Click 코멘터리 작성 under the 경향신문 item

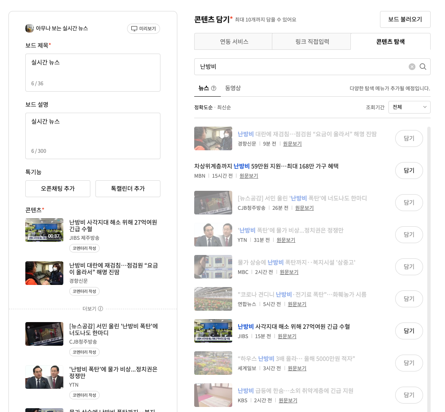point(84,291)
